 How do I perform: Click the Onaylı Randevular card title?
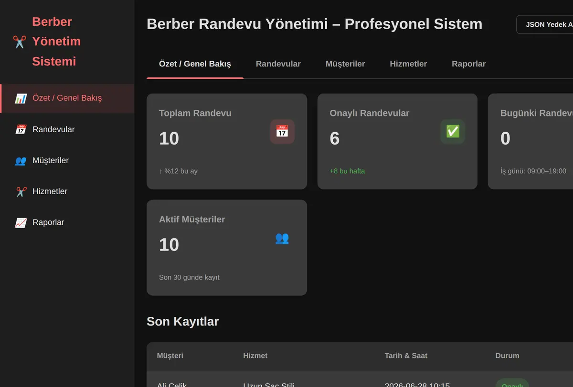(x=370, y=113)
